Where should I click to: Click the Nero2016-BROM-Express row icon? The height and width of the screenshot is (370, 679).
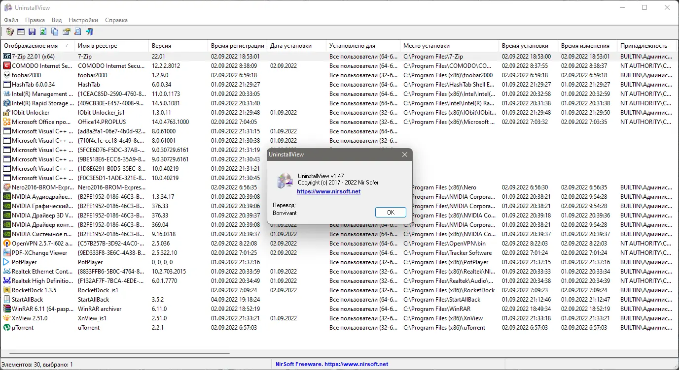pyautogui.click(x=7, y=187)
